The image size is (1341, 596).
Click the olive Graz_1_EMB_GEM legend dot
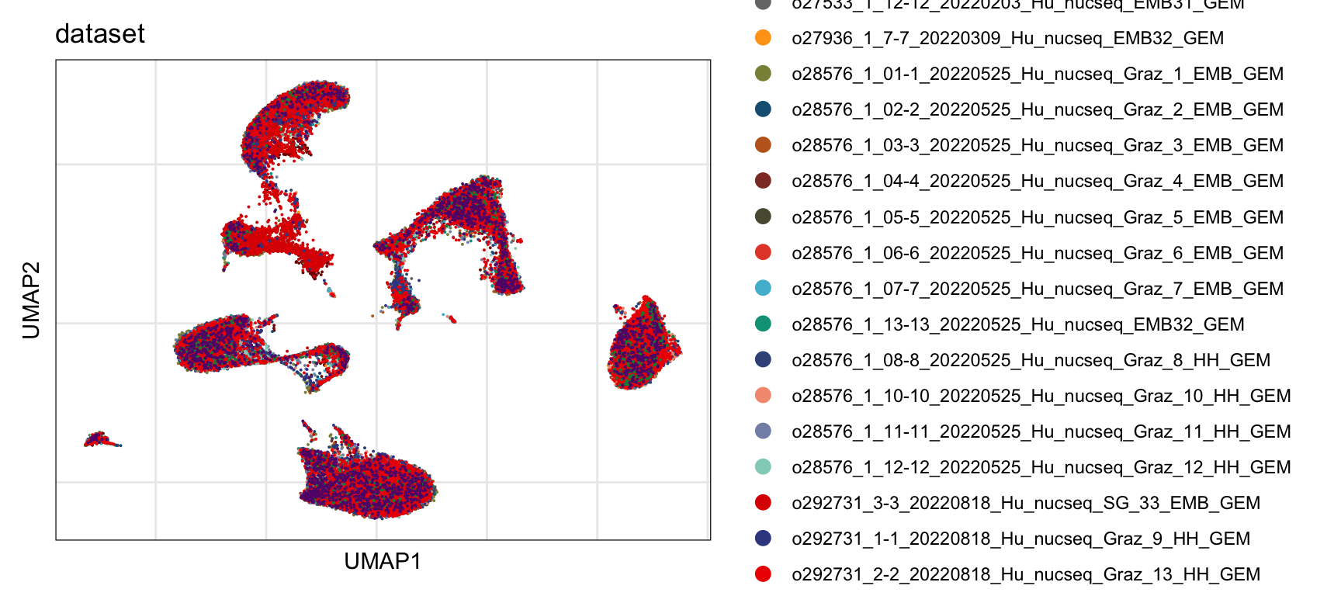763,74
